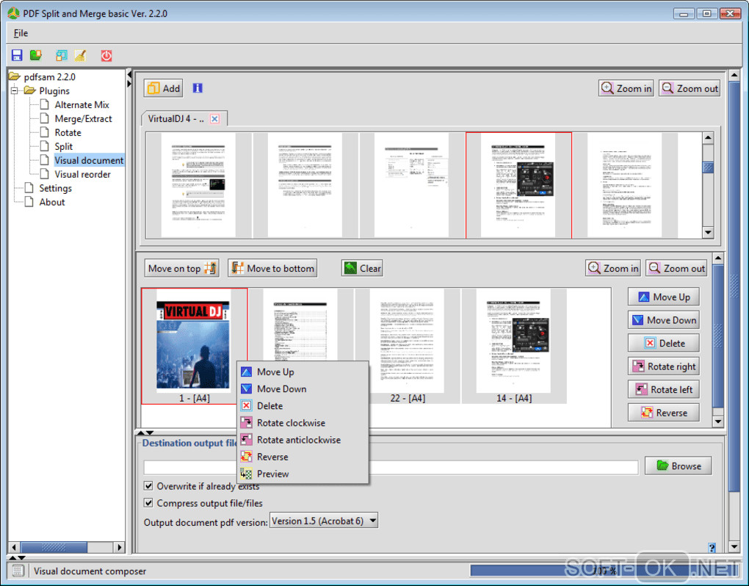Click the Add button to add a PDF
The image size is (749, 586).
point(163,88)
